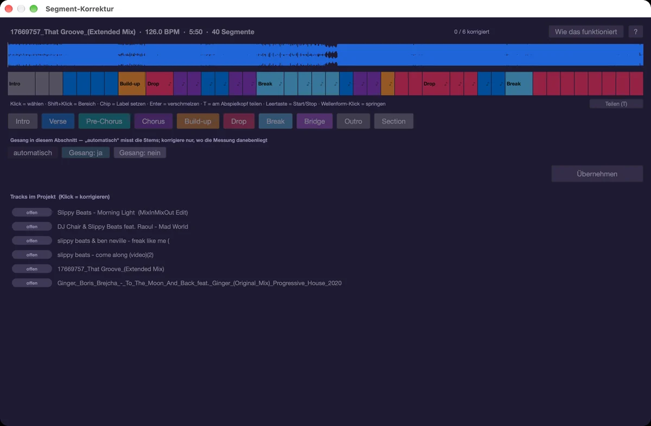Split the segment with Teilen (T)
The width and height of the screenshot is (651, 426).
pyautogui.click(x=616, y=104)
